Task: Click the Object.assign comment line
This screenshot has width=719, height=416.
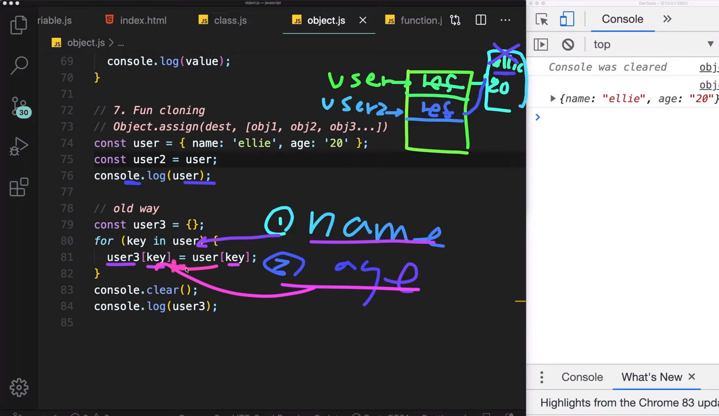Action: [240, 127]
